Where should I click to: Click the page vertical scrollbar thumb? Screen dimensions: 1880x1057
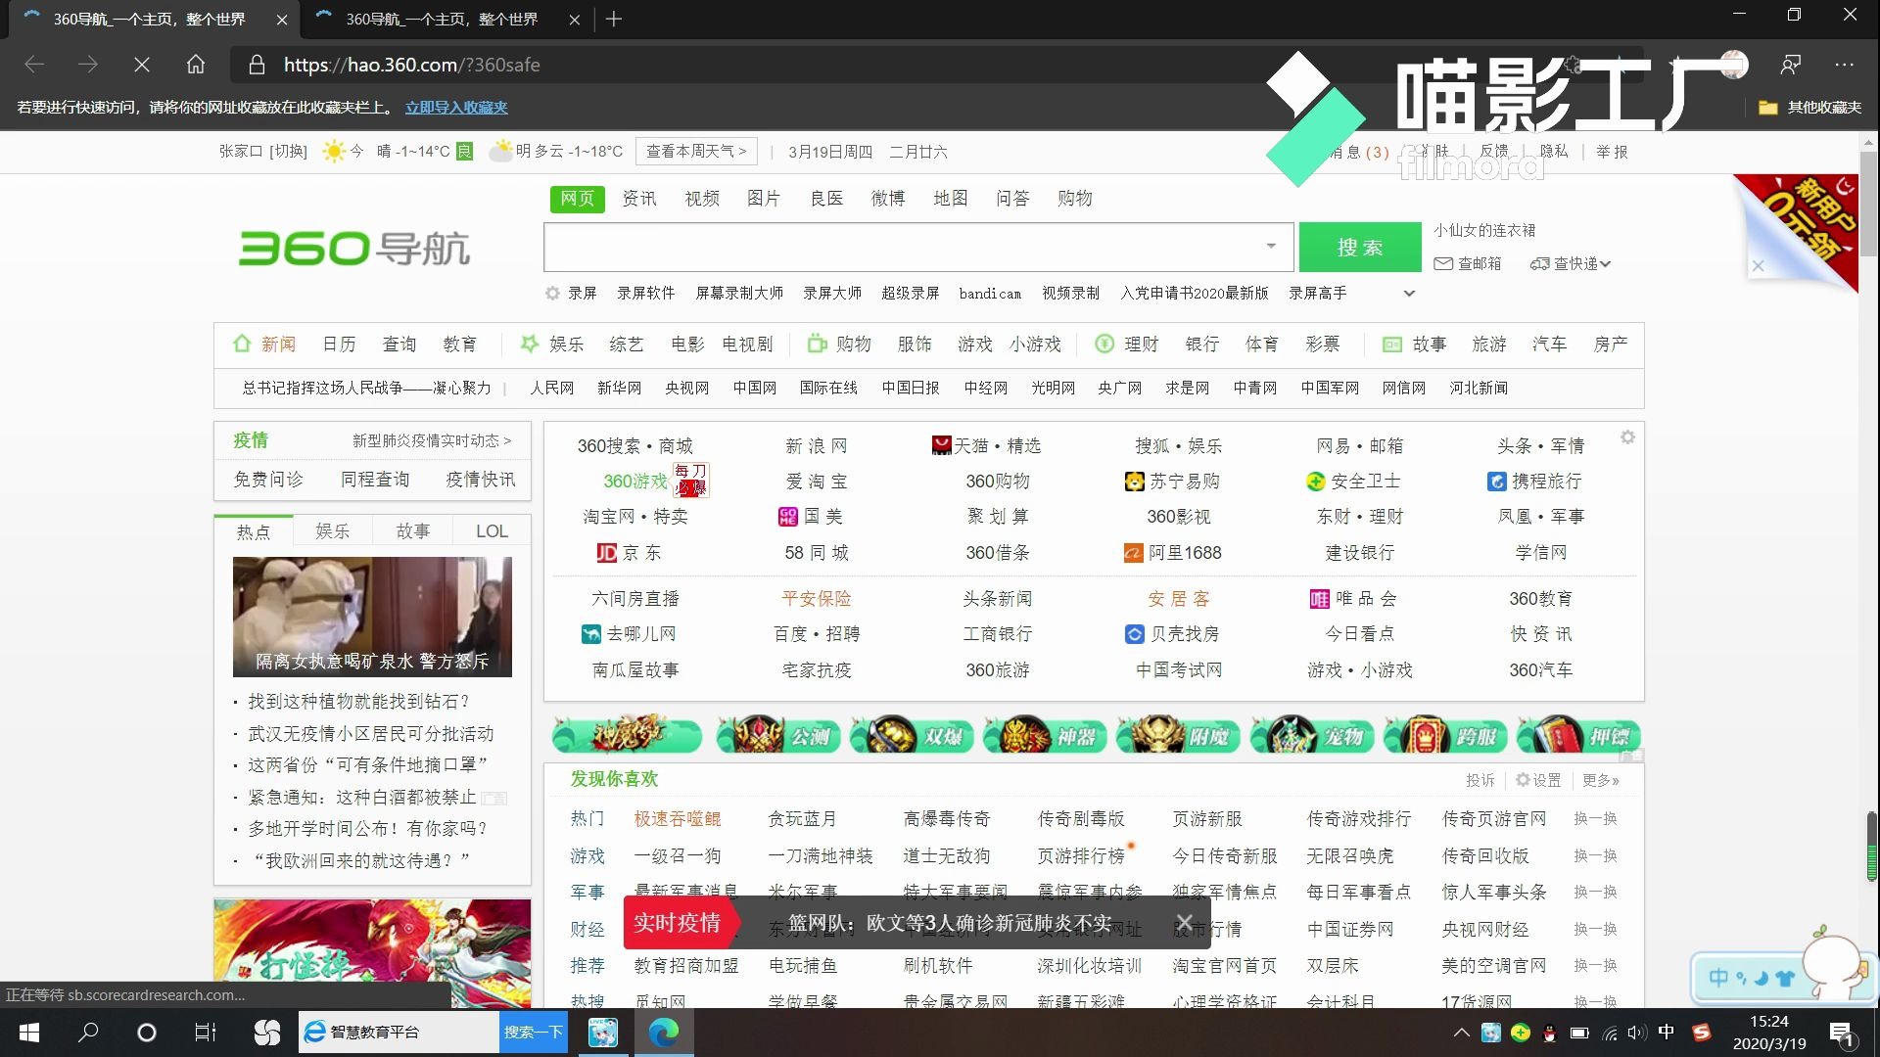[x=1869, y=203]
